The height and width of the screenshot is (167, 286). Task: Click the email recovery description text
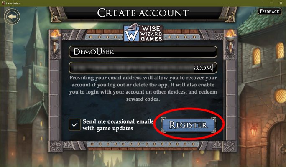pos(143,89)
